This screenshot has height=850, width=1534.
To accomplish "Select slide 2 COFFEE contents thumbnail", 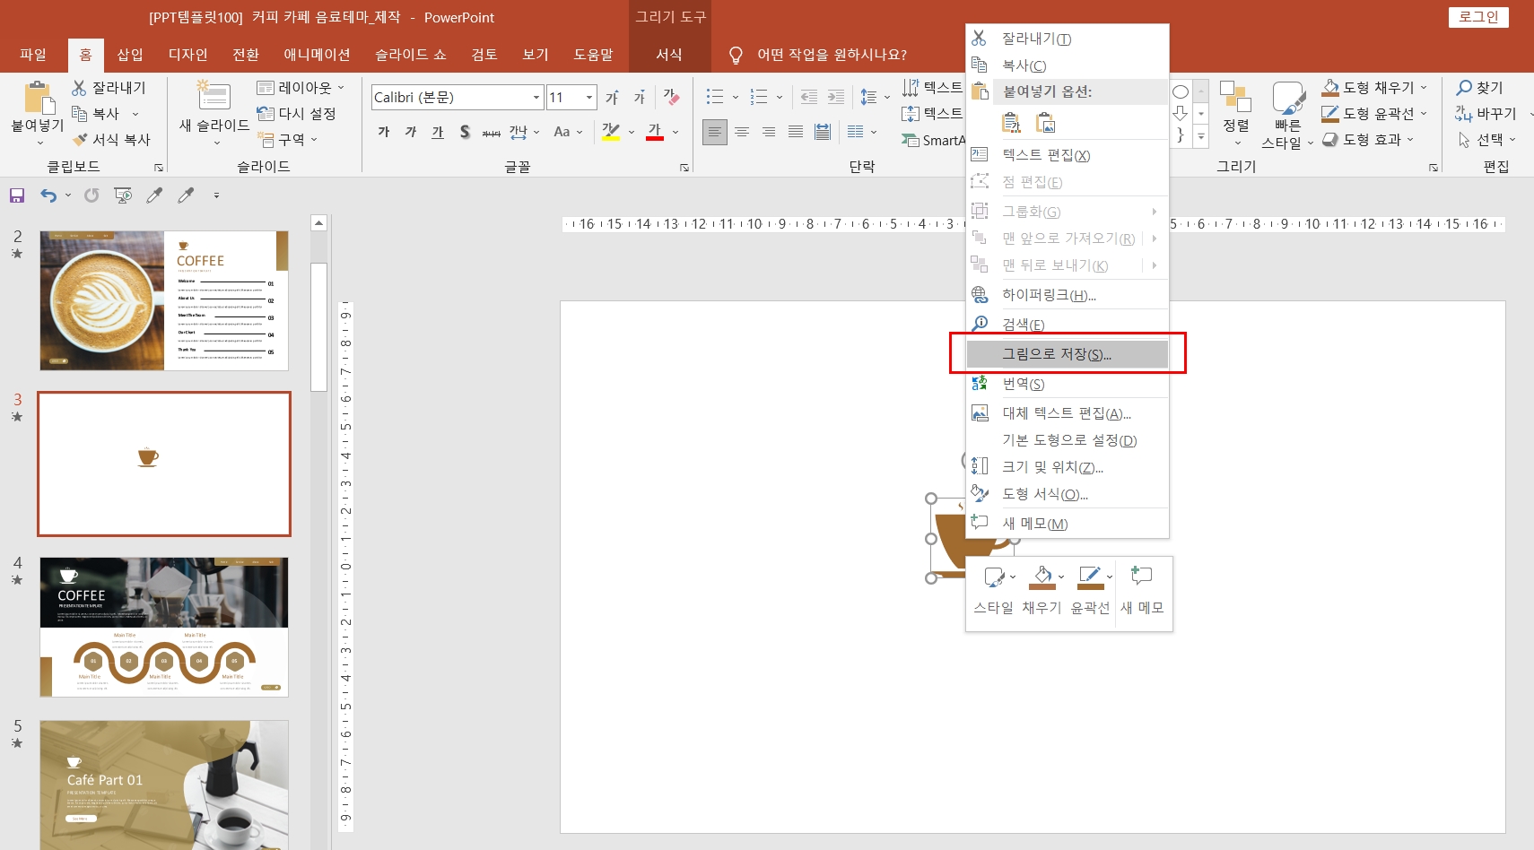I will click(x=164, y=300).
